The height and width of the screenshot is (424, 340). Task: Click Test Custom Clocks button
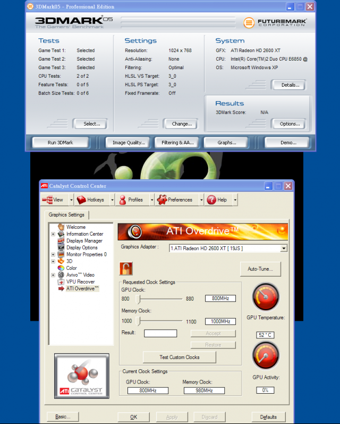pyautogui.click(x=180, y=357)
